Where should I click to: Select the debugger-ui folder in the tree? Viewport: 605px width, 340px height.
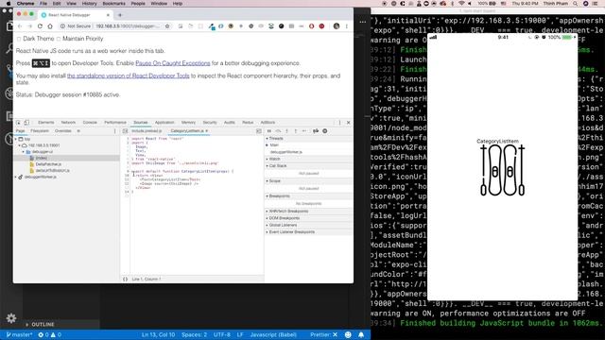pos(43,152)
